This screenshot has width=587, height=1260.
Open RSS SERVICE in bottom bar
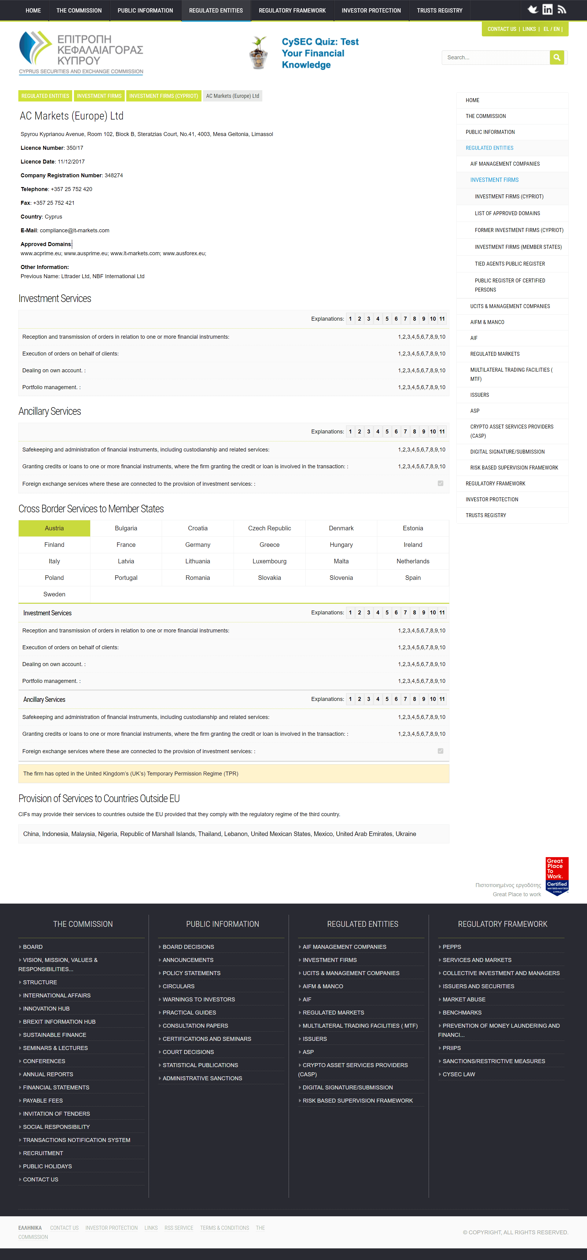[x=179, y=1228]
